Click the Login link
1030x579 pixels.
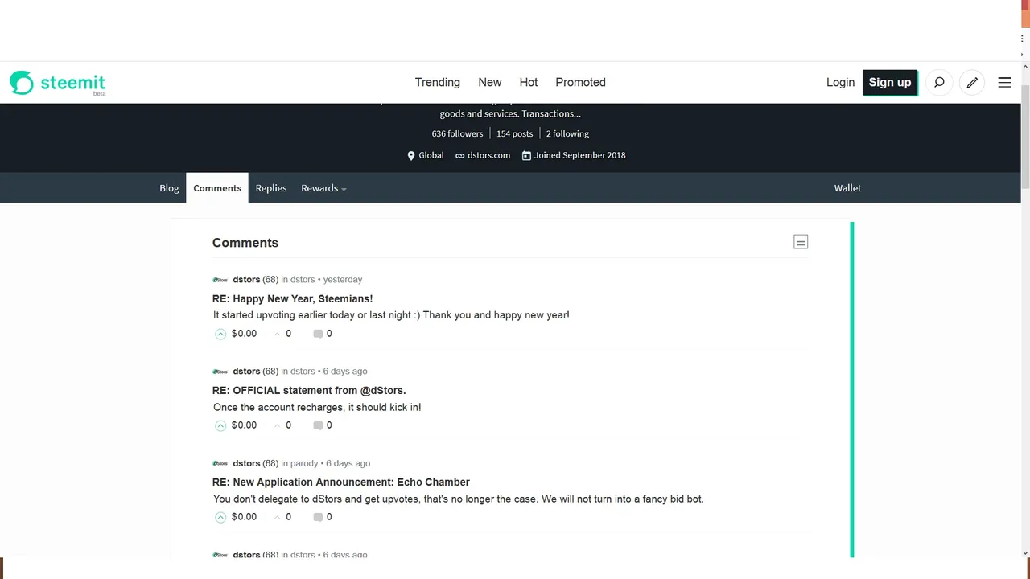(x=840, y=82)
